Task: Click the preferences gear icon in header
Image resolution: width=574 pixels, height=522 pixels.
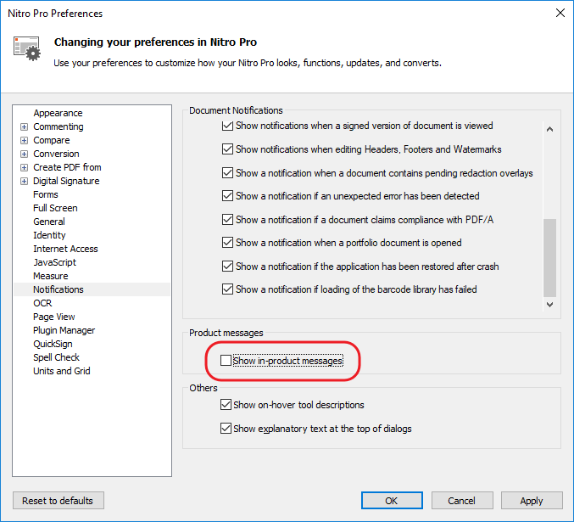Action: (27, 48)
